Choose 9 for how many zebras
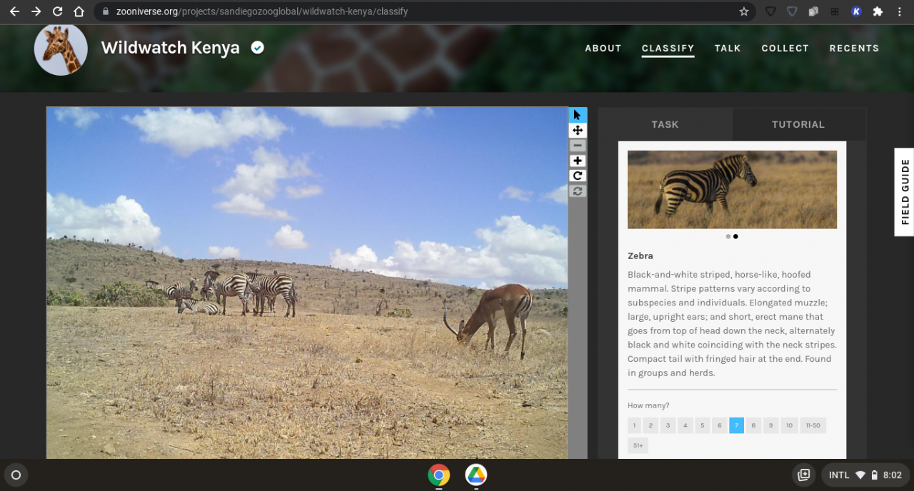The width and height of the screenshot is (914, 491). pyautogui.click(x=770, y=425)
